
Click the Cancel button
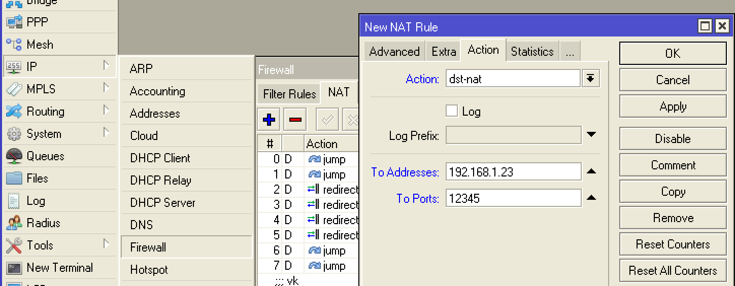point(673,80)
